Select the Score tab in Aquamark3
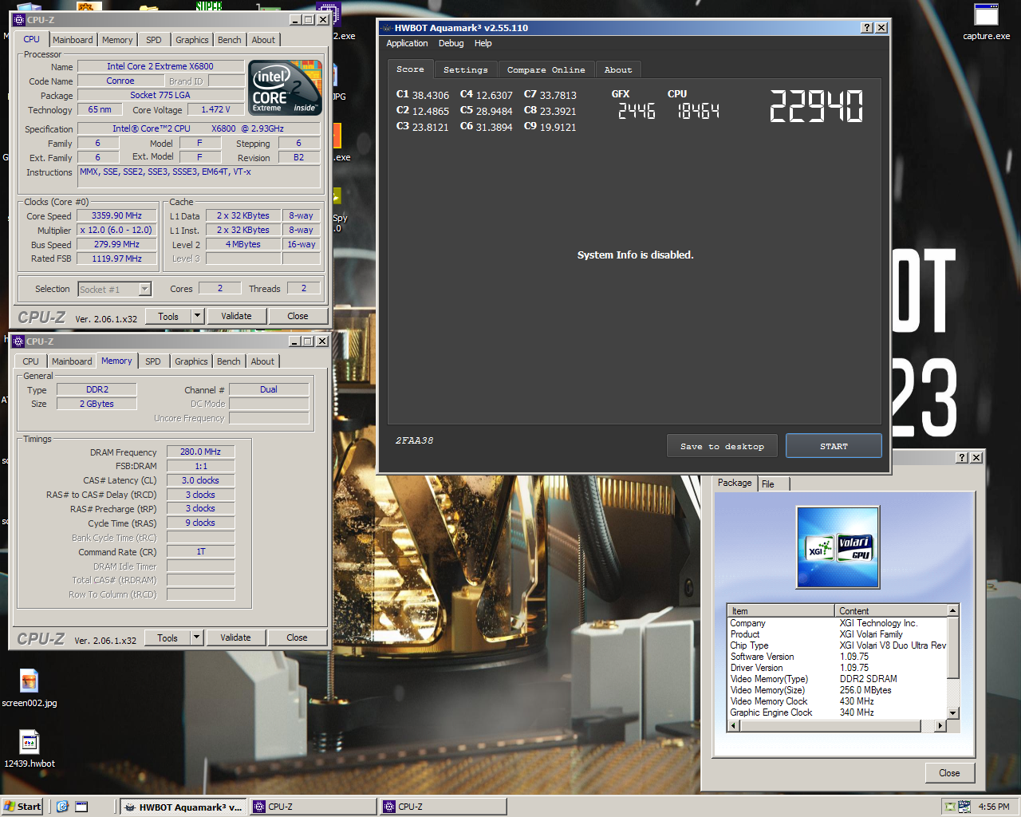1021x817 pixels. (x=410, y=69)
